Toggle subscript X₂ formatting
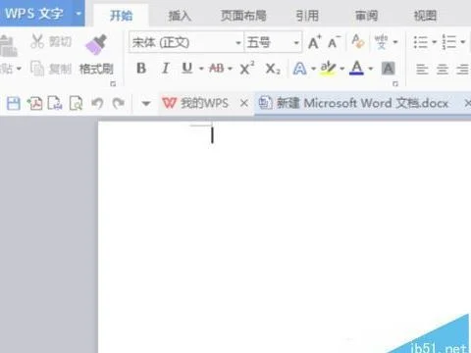The height and width of the screenshot is (353, 471). (273, 69)
